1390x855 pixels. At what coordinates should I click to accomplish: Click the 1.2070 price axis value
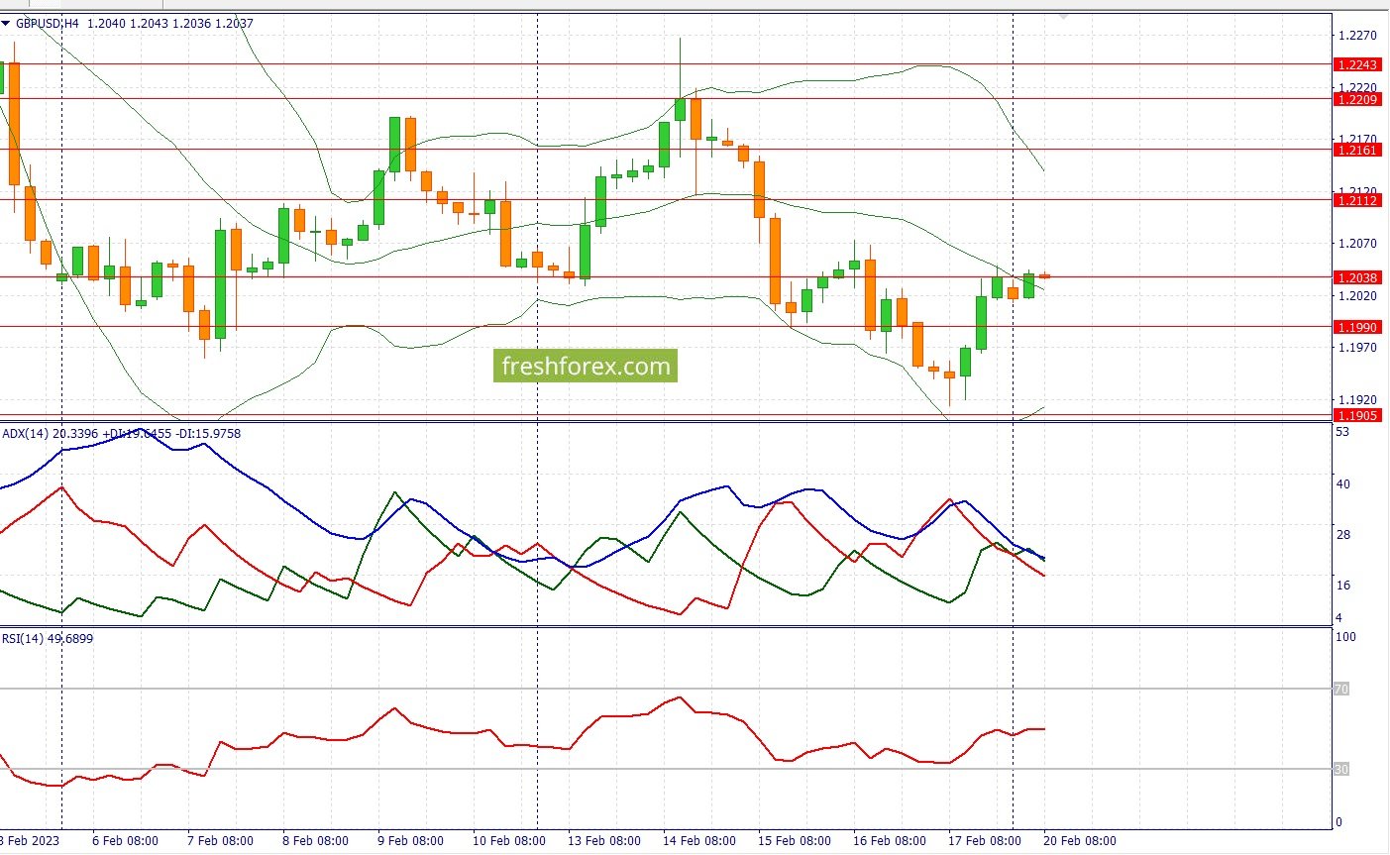[1356, 244]
